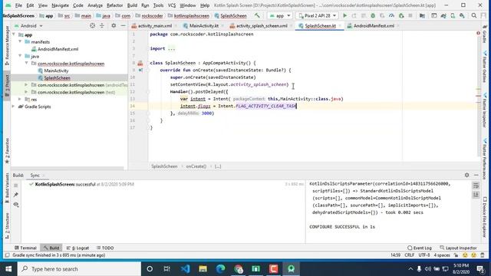Expand Gradle Scripts node
Screen dimensions: 491x276
pos(14,107)
